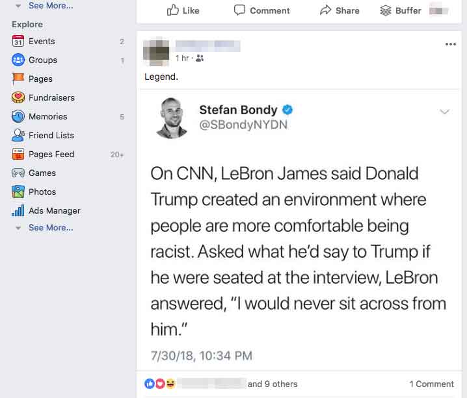Image resolution: width=467 pixels, height=398 pixels.
Task: Expand See More below Ads Manager
Action: (x=50, y=228)
